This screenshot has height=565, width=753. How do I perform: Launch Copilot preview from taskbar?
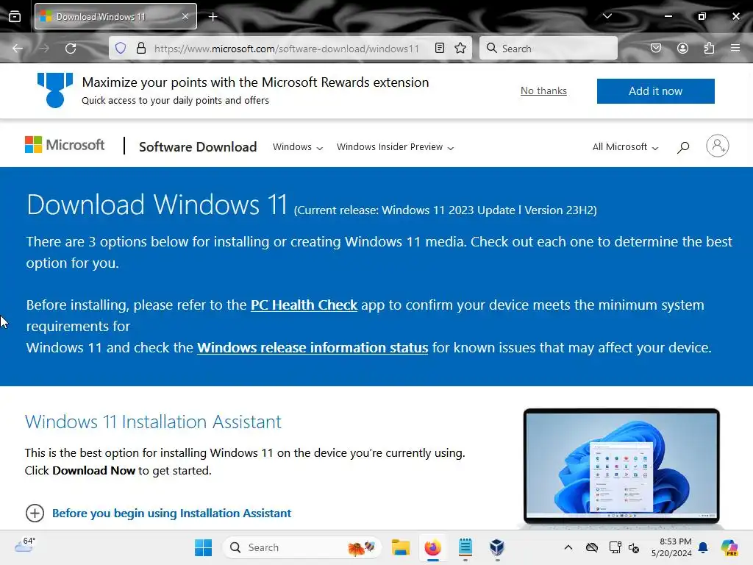[x=729, y=547]
